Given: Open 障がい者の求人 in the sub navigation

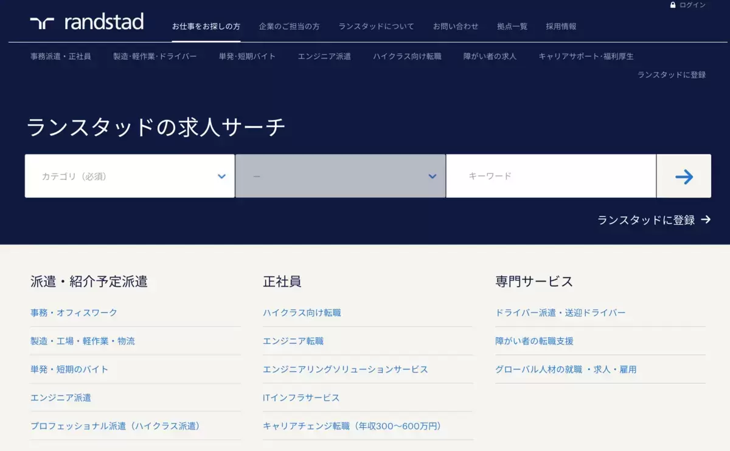Looking at the screenshot, I should click(490, 57).
